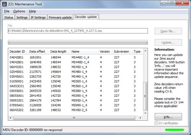Viewport: 191px width, 135px height.
Task: Click the file path input field
Action: (x=78, y=31)
